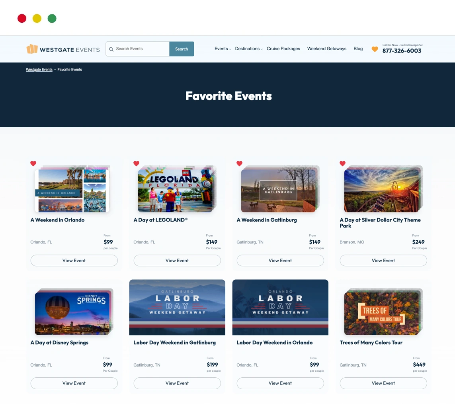Viewport: 455px width, 404px height.
Task: Click the $249 price for Silver Dollar City
Action: coord(418,242)
